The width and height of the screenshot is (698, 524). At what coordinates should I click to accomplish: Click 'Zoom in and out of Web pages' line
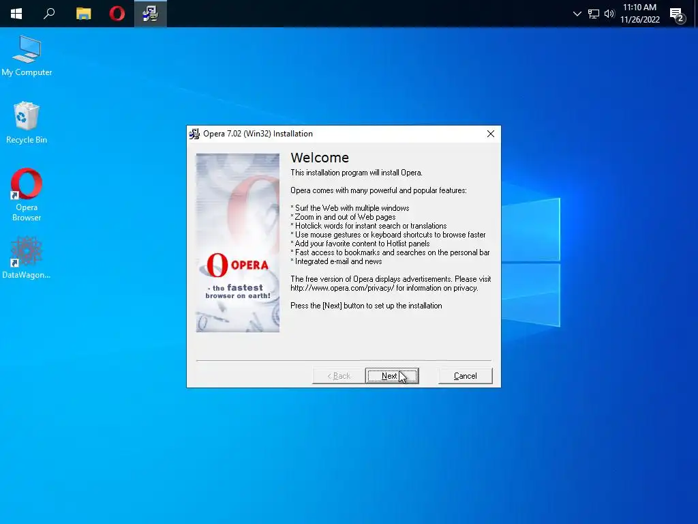344,217
